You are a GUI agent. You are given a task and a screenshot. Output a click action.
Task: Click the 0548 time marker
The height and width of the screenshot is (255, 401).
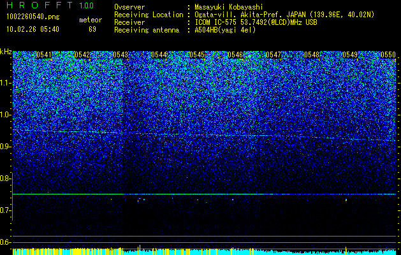pos(312,55)
